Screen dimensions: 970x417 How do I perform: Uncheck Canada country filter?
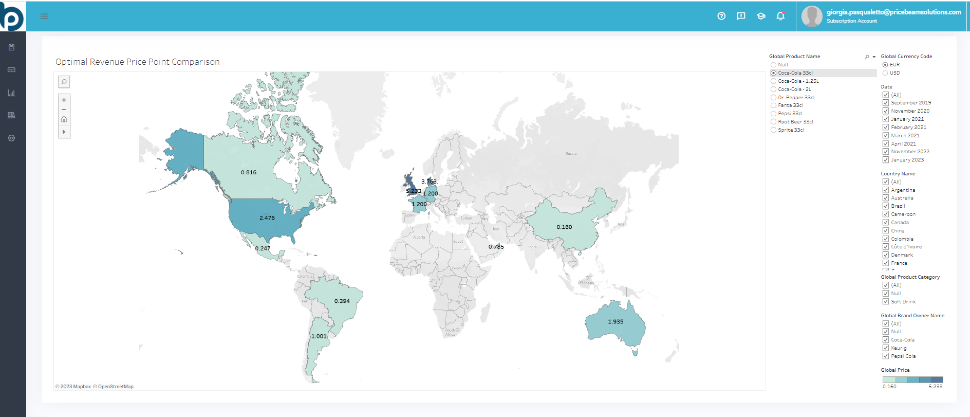click(x=886, y=223)
